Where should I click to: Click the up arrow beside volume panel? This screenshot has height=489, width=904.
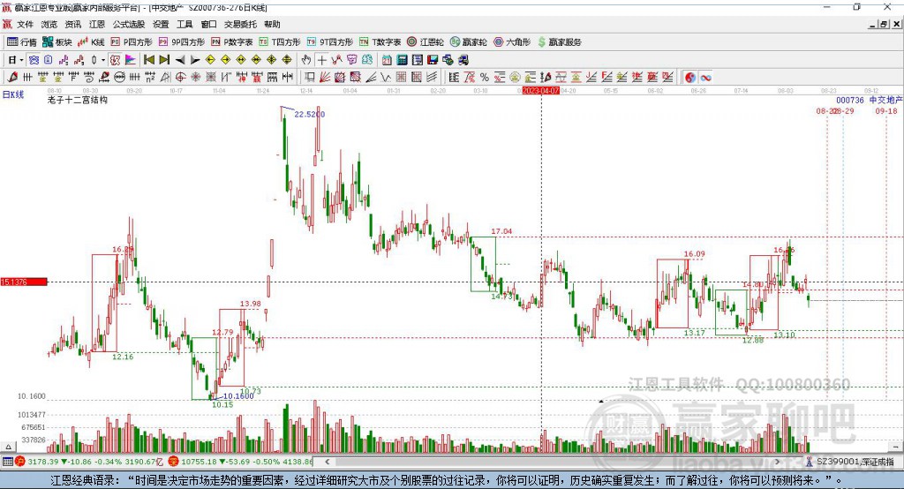pos(8,447)
